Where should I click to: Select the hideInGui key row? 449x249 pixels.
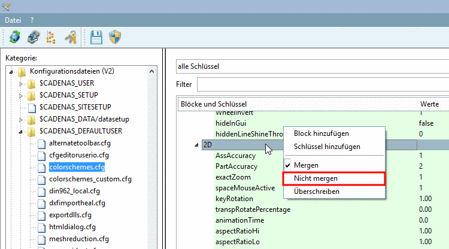231,123
